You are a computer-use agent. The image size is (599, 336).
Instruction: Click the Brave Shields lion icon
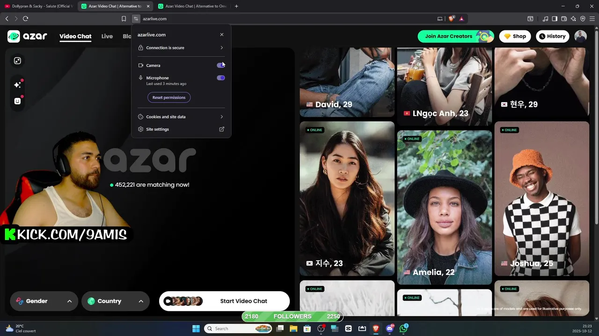(451, 19)
